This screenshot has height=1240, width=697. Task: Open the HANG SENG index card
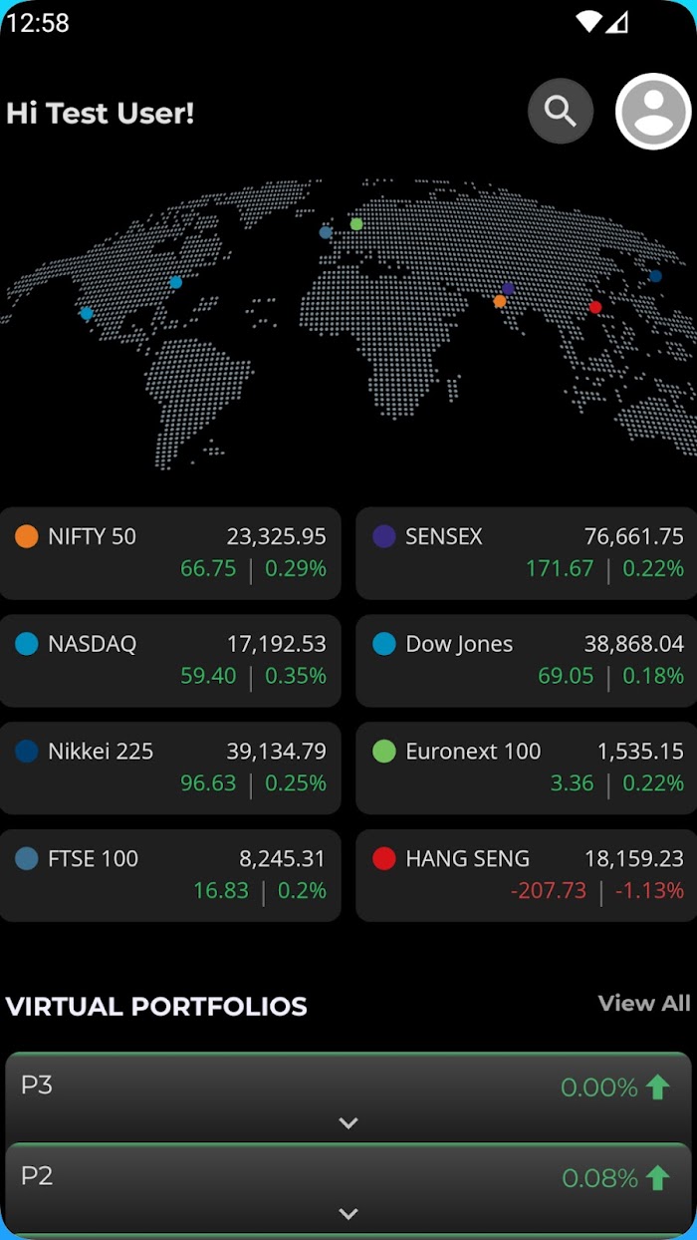(527, 876)
